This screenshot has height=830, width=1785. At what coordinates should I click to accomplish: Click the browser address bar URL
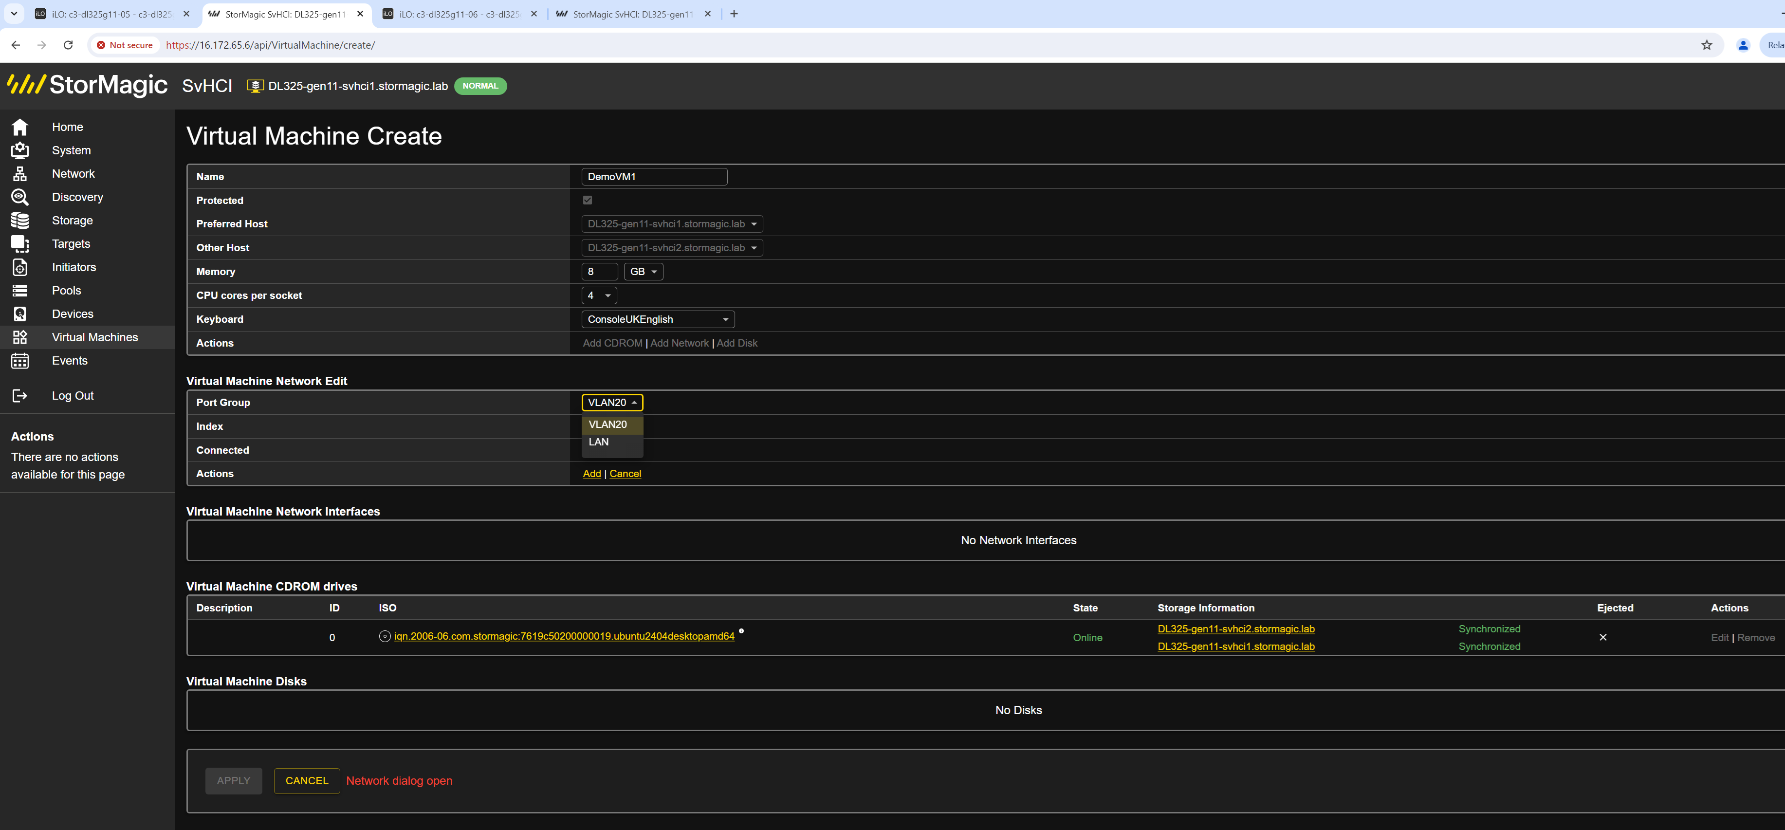(270, 45)
